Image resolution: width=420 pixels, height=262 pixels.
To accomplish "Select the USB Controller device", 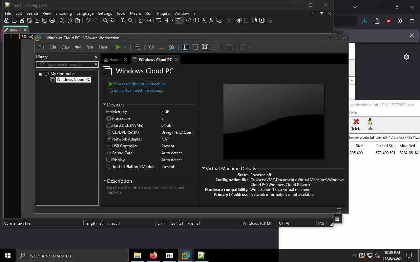I will pos(151,146).
